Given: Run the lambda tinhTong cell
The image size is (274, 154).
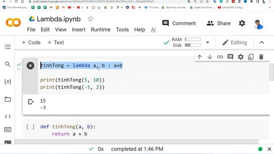Looking at the screenshot, I should click(x=30, y=65).
